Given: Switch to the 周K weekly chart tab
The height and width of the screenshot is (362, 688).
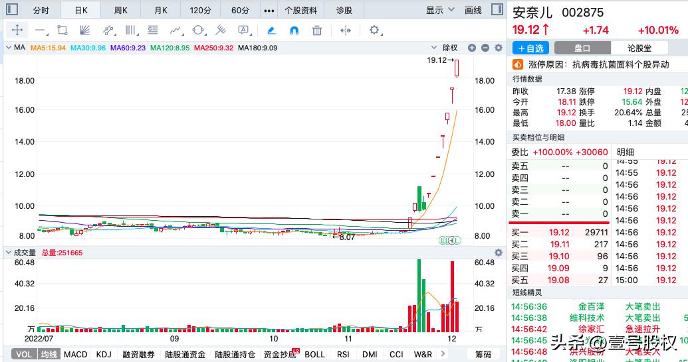Looking at the screenshot, I should pyautogui.click(x=120, y=10).
